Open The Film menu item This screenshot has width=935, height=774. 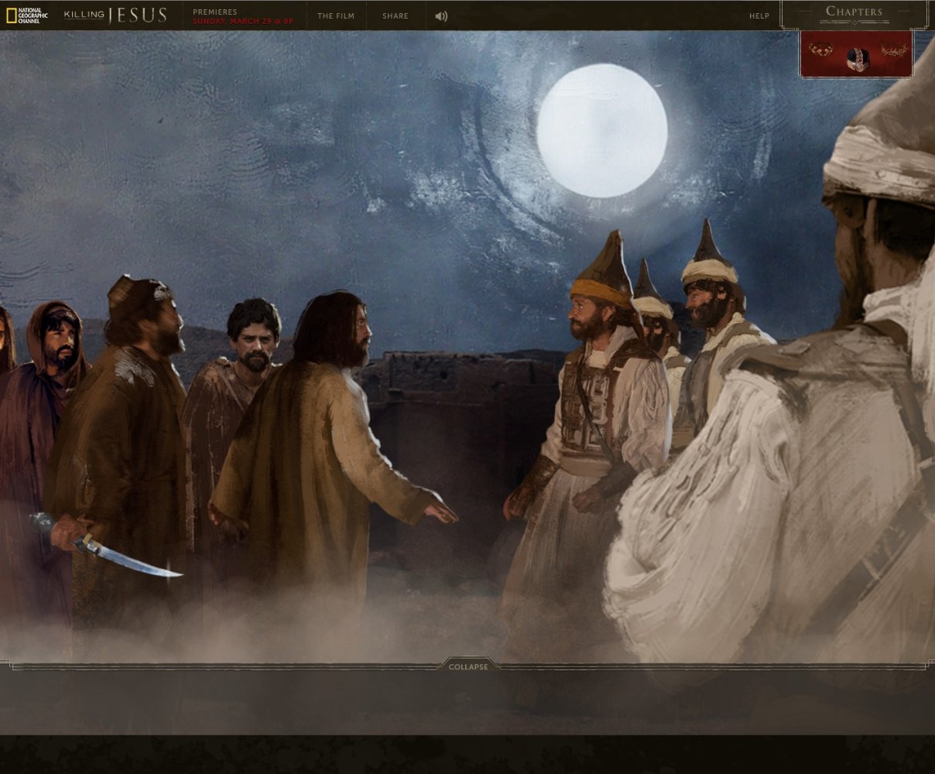336,16
